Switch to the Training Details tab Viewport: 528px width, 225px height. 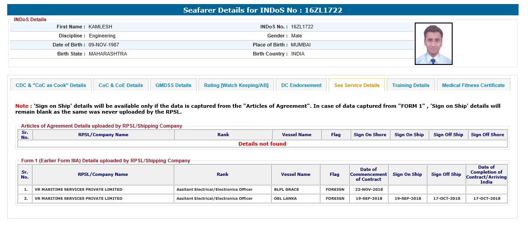(411, 85)
